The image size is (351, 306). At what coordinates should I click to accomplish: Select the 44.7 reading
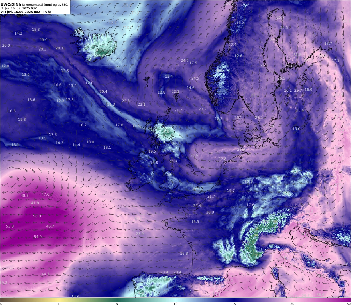pos(46,274)
